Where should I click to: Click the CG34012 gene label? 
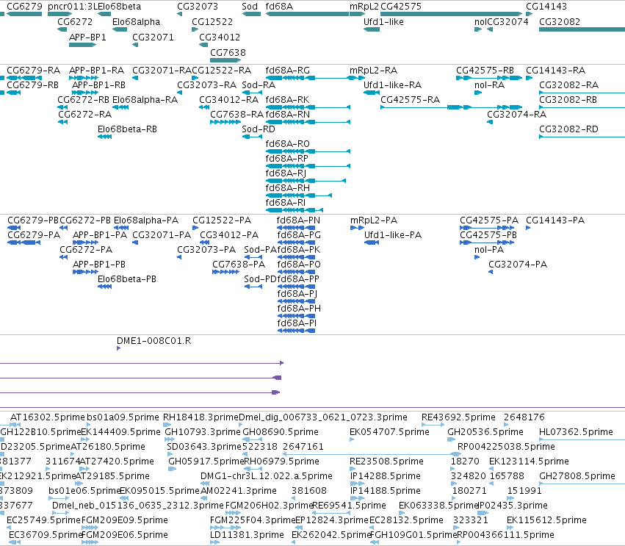pyautogui.click(x=220, y=37)
